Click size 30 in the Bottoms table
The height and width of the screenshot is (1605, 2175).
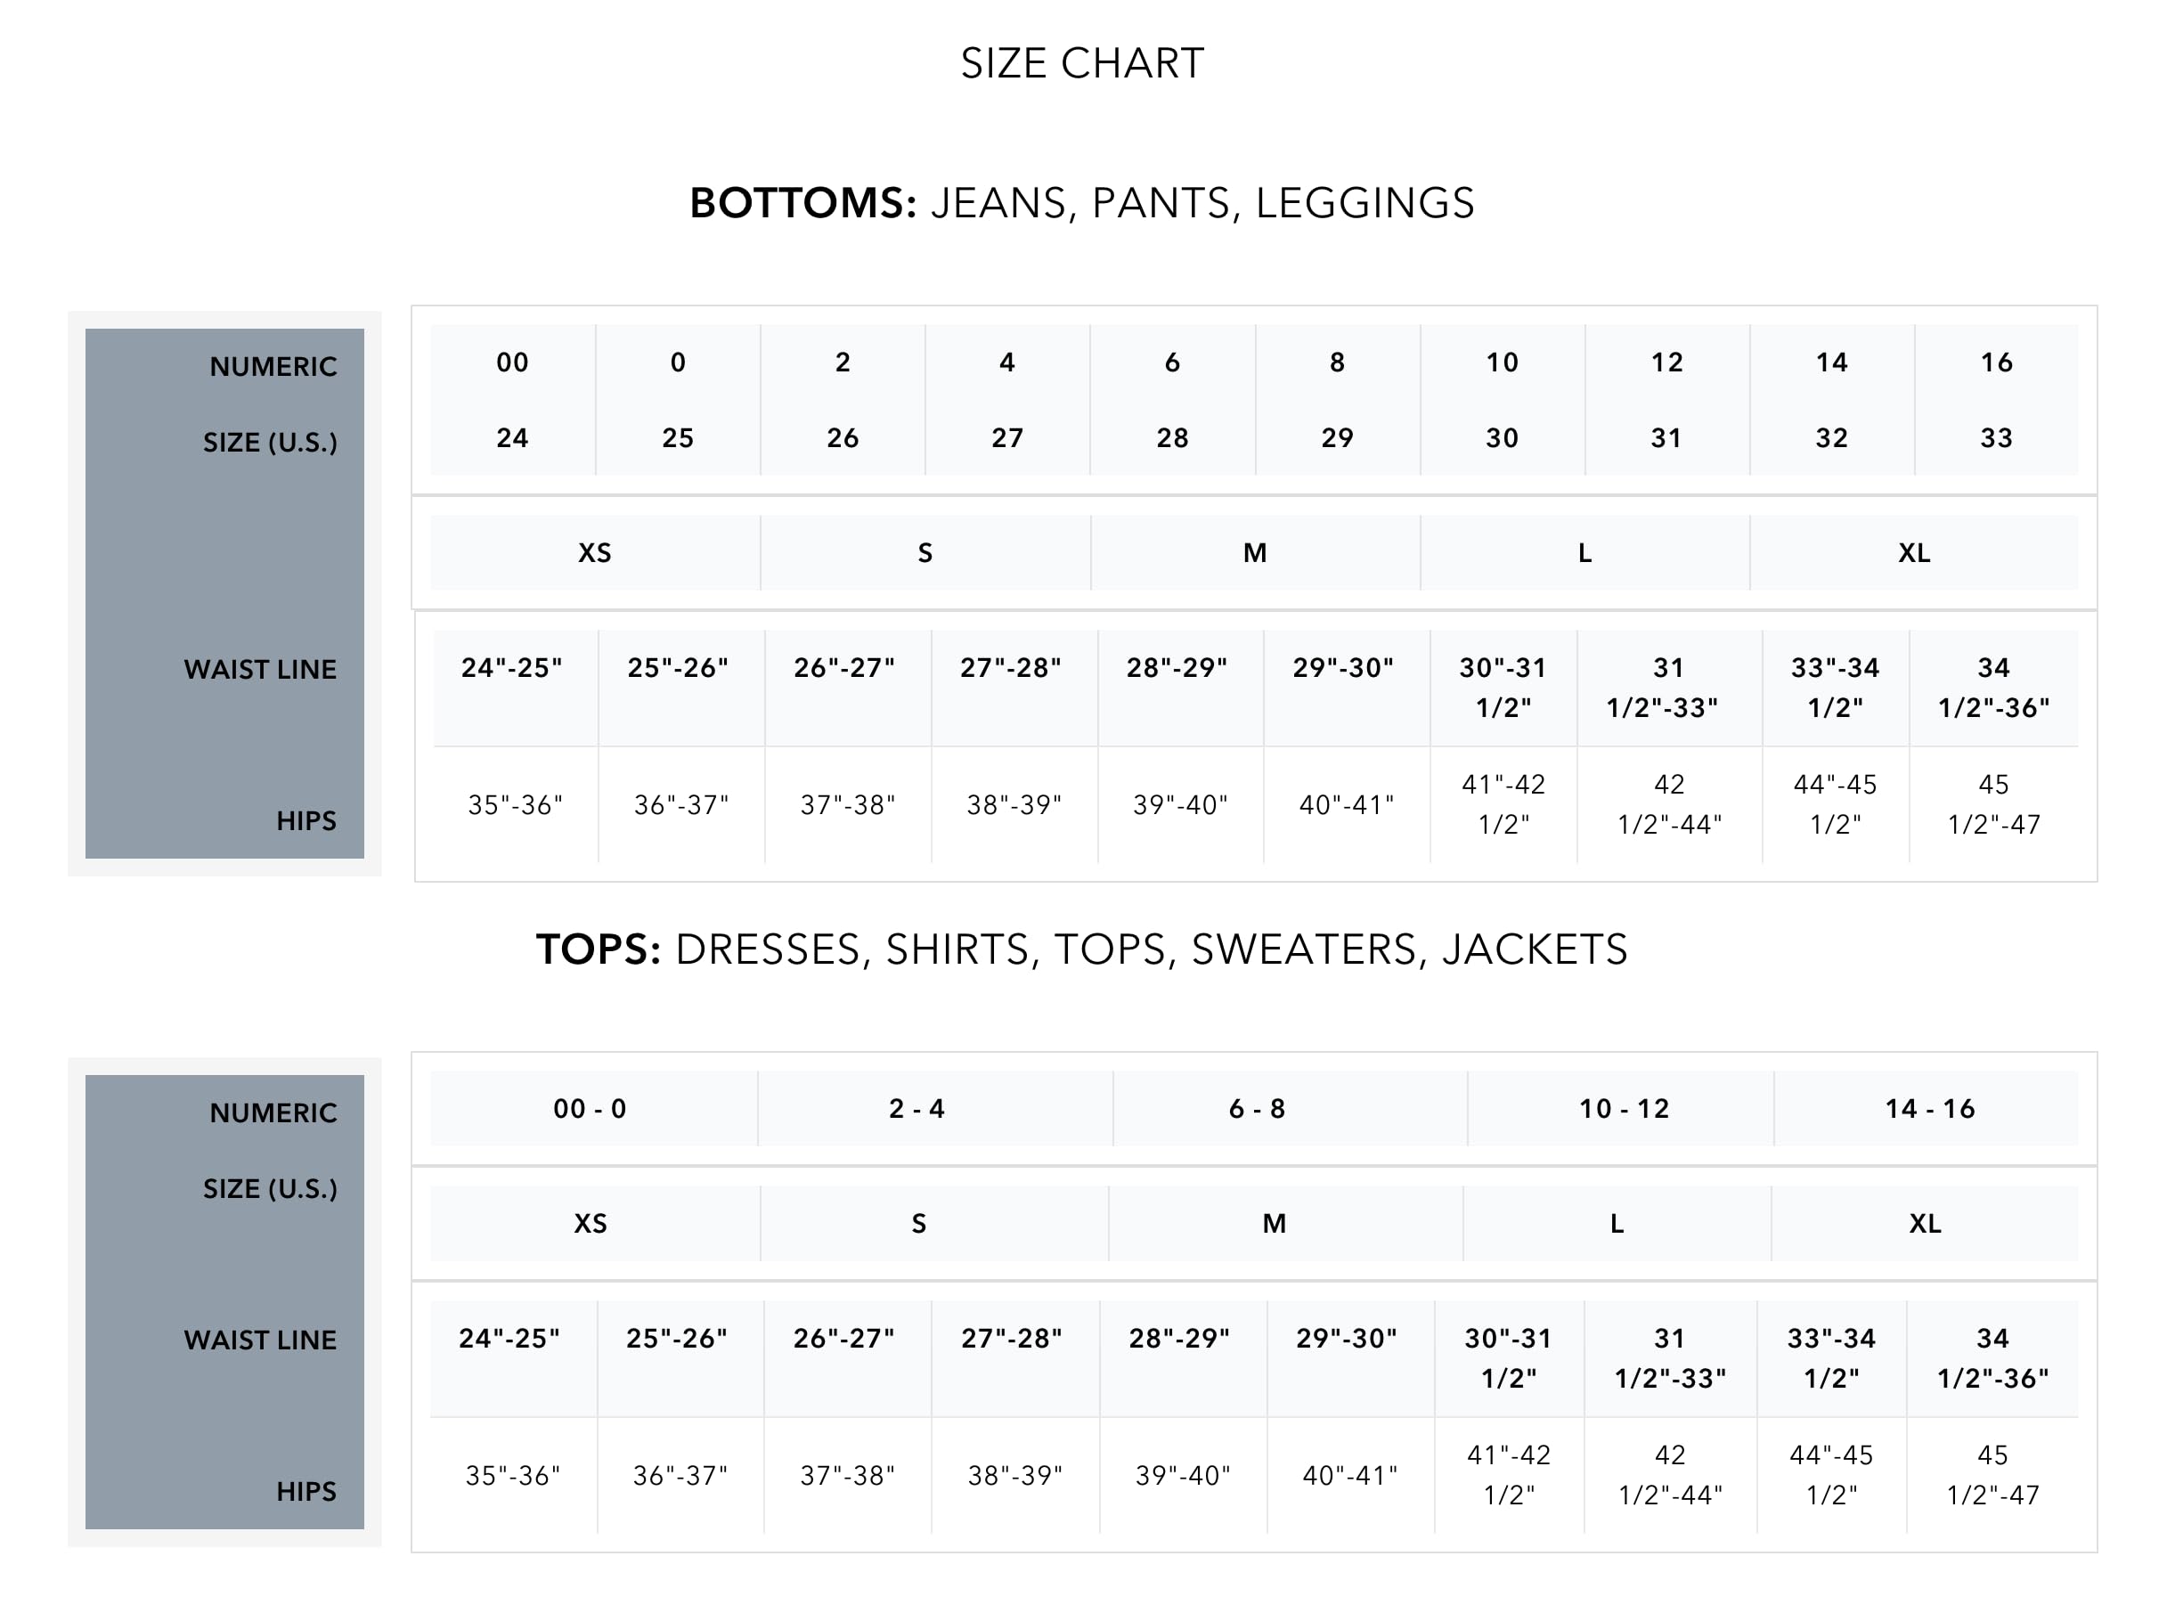point(1502,438)
